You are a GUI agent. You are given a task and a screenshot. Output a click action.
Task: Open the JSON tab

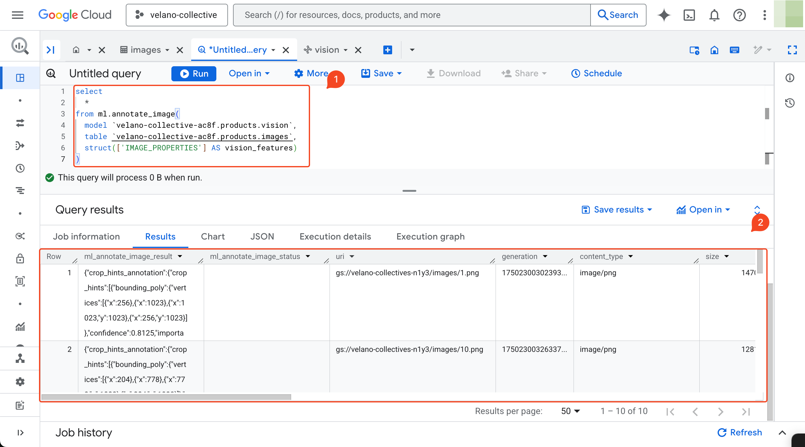pyautogui.click(x=262, y=236)
